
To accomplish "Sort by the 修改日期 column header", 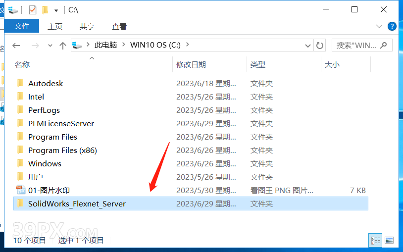I will point(191,64).
